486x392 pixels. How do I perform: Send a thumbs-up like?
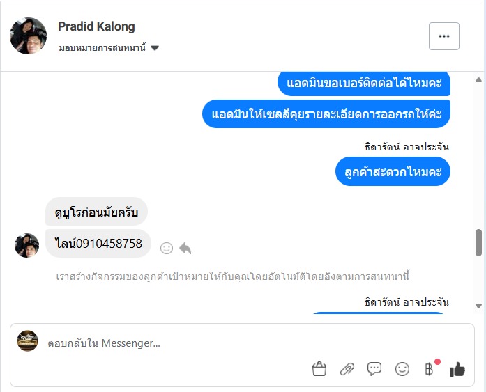point(457,369)
